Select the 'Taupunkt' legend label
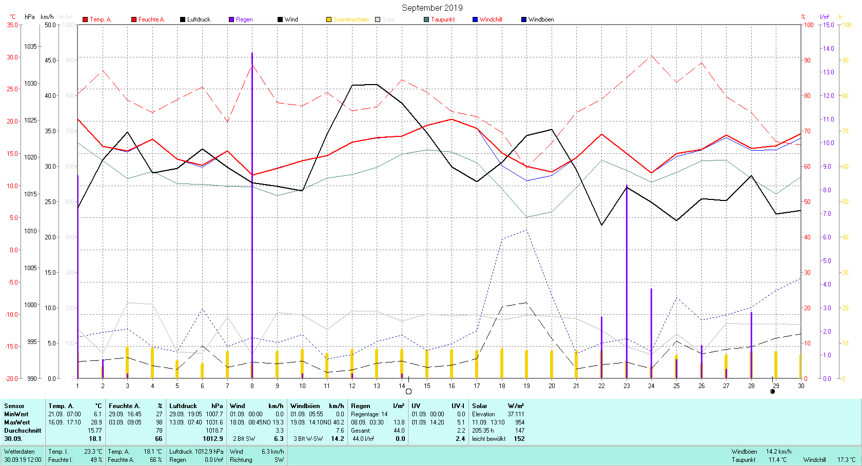Screen dimensions: 862x466 [443, 19]
